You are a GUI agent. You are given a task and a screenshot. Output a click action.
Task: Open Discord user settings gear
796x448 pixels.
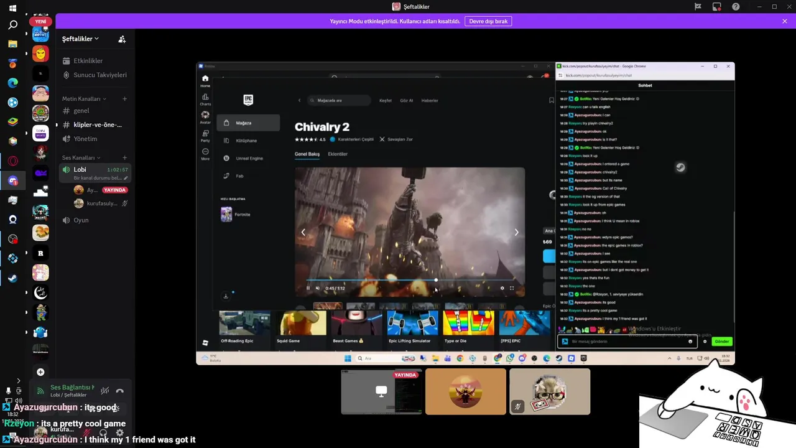[119, 432]
